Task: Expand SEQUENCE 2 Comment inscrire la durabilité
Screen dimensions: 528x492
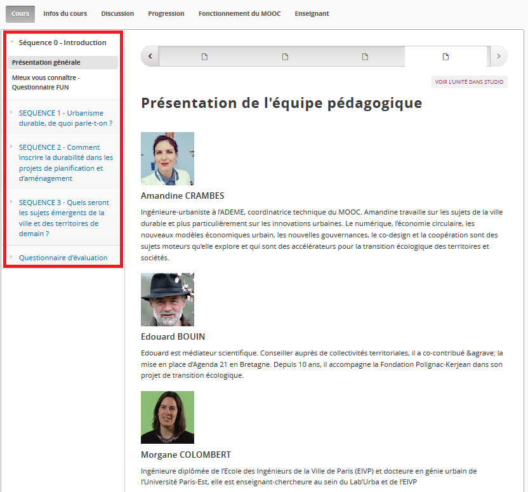Action: pos(65,163)
